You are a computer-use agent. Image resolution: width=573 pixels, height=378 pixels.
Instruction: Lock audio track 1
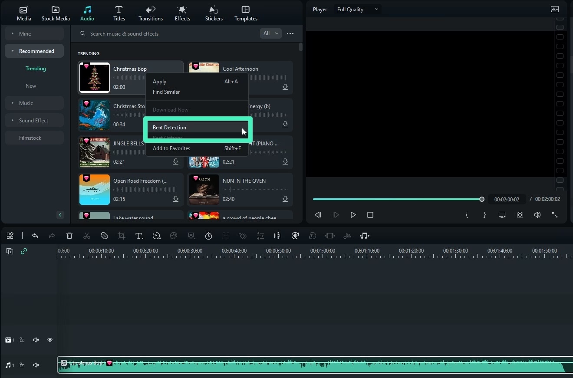pyautogui.click(x=22, y=365)
